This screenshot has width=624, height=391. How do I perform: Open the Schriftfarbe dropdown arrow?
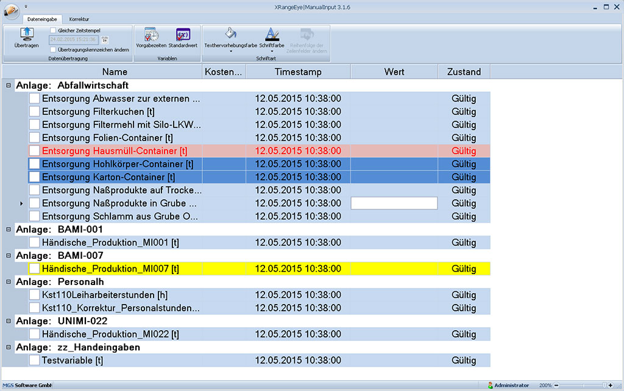pos(272,51)
